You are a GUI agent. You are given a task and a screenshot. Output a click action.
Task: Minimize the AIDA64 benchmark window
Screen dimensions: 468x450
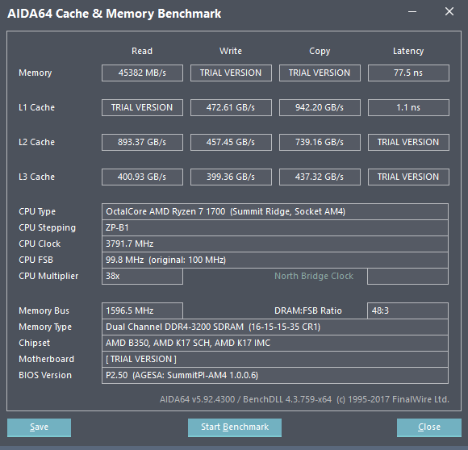click(412, 12)
